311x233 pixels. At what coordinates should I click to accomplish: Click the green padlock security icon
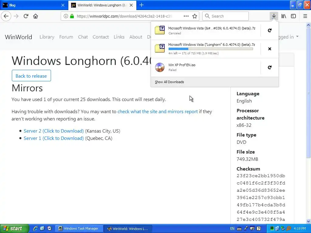tap(72, 16)
